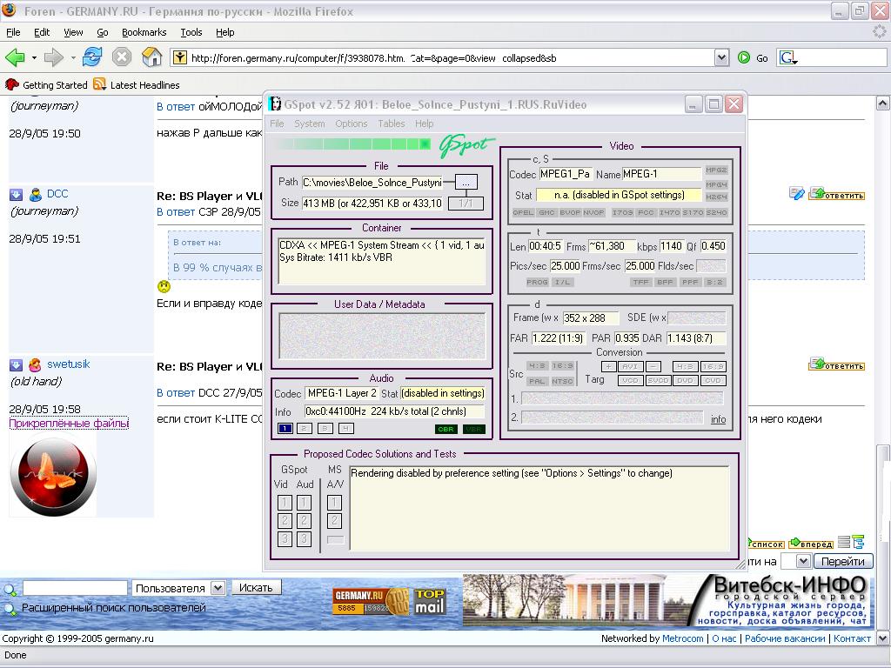Click swetusik's red butterfly avatar
The height and width of the screenshot is (668, 891).
coord(53,476)
